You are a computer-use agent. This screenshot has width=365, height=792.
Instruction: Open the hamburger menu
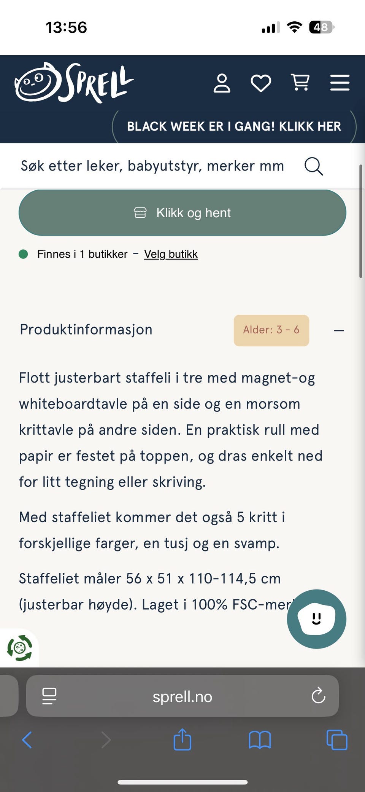340,83
